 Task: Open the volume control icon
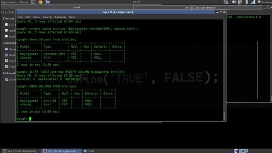234,2
